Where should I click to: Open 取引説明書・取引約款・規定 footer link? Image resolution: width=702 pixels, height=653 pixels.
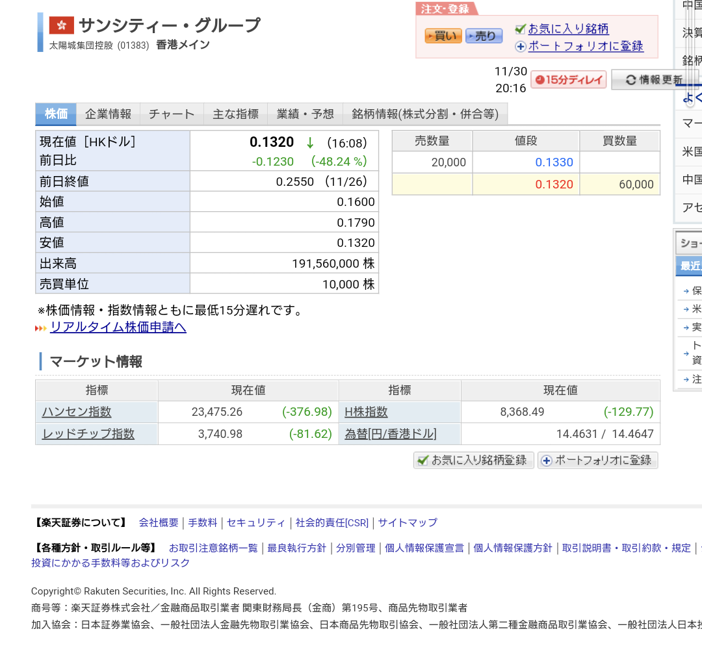click(627, 548)
